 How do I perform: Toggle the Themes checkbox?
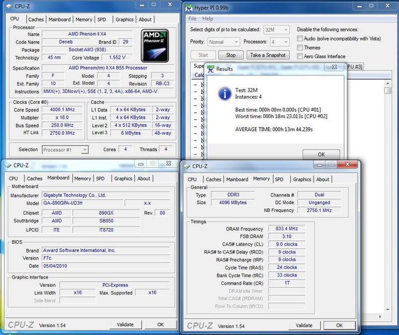click(x=300, y=48)
